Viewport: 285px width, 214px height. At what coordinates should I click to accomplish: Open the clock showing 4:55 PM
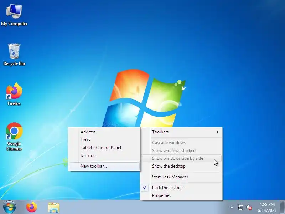267,207
